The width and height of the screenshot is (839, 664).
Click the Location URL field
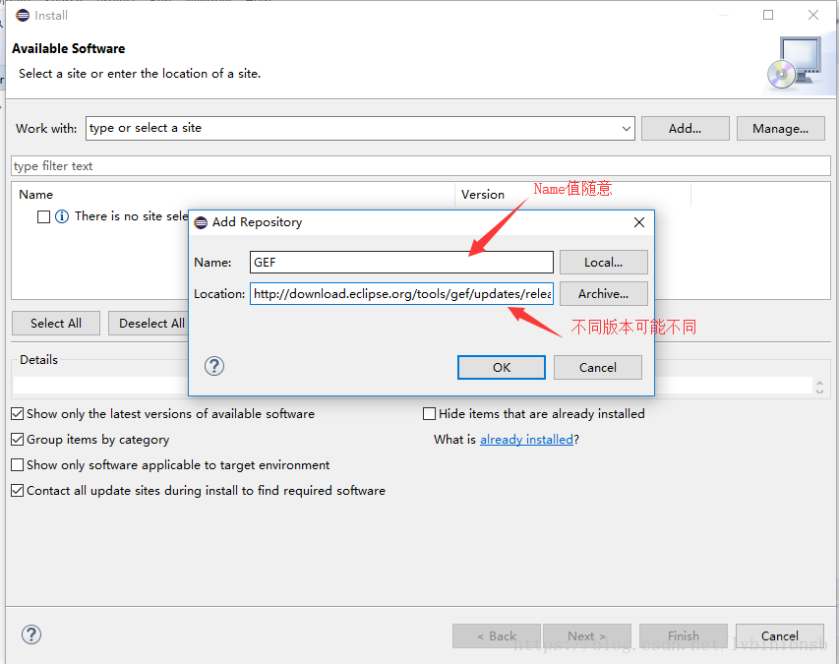(401, 294)
